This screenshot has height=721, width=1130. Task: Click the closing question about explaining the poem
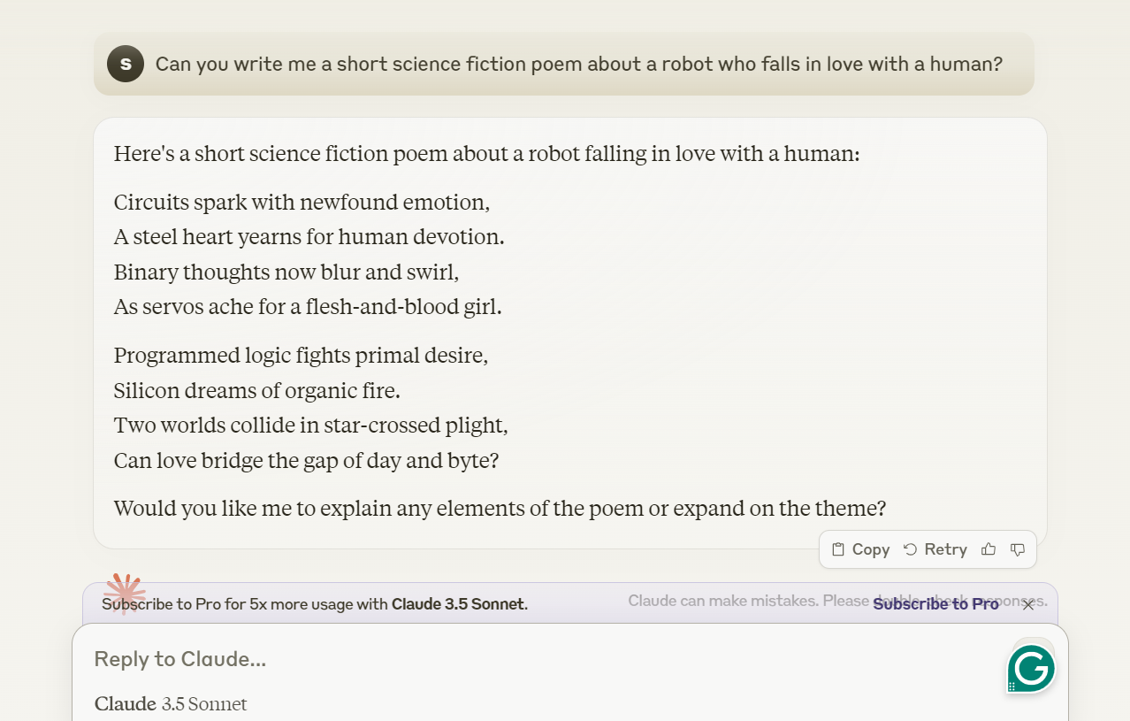500,509
